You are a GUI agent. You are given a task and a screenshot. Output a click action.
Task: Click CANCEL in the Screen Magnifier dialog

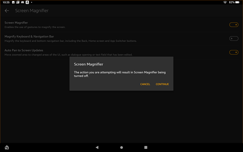coord(145,84)
